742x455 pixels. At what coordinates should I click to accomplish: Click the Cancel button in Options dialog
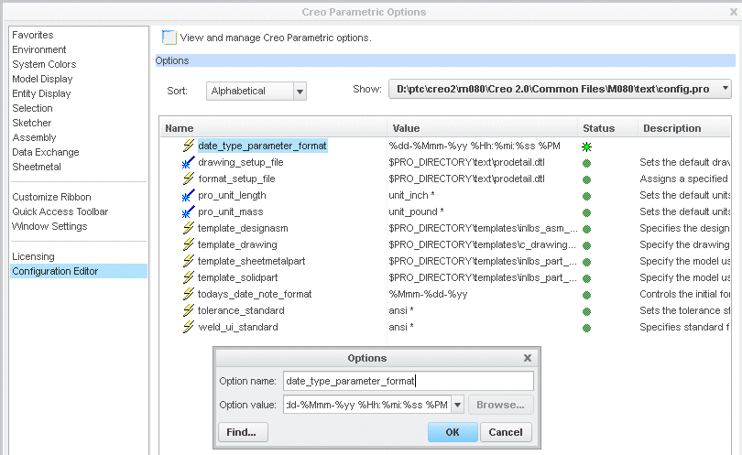coord(505,432)
